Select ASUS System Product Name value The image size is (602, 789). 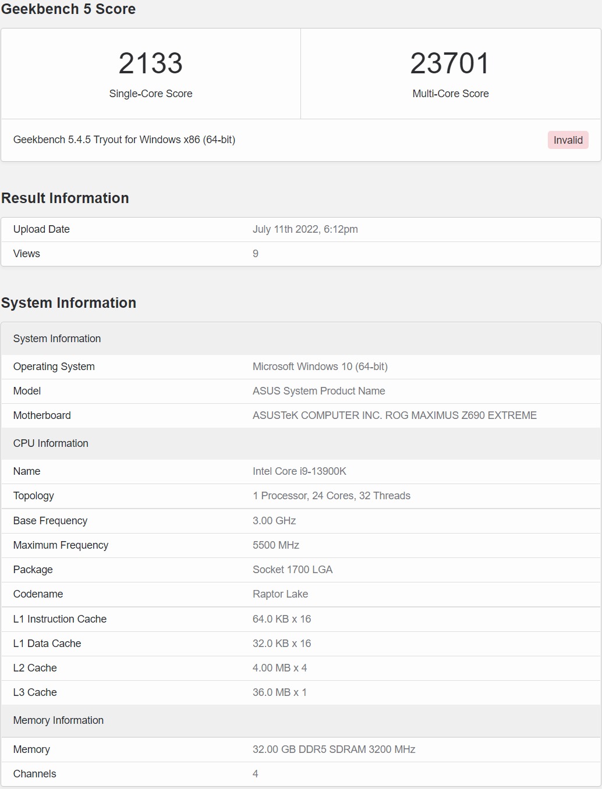(x=318, y=391)
